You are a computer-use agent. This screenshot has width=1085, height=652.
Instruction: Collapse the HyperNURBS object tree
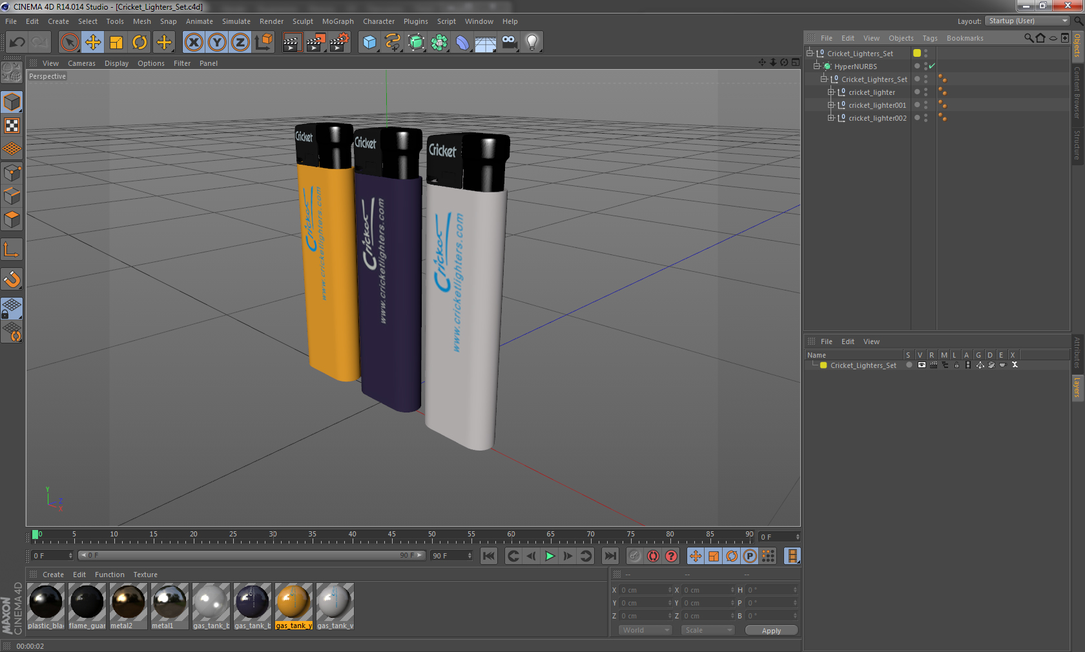[x=816, y=66]
